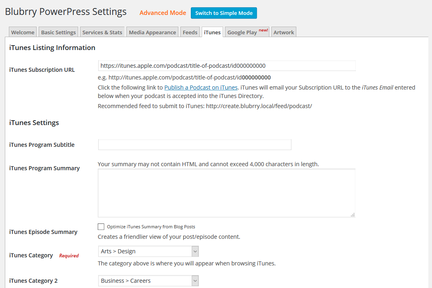This screenshot has width=432, height=288.
Task: Click the iTunes Listing Information heading
Action: click(x=52, y=48)
